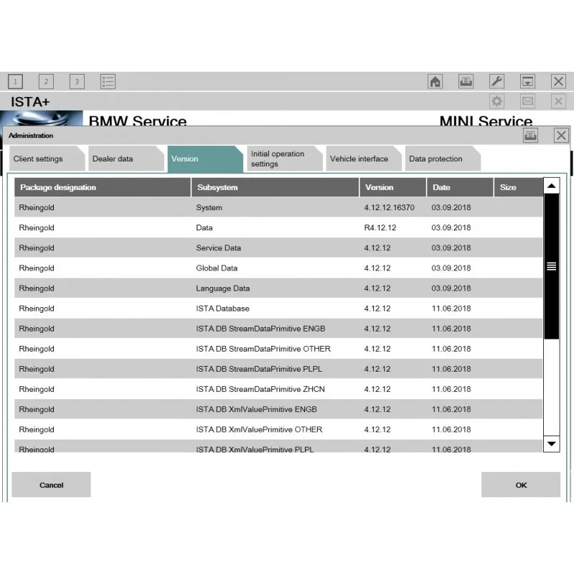Select the Service Data row
Image resolution: width=574 pixels, height=574 pixels.
(x=278, y=248)
